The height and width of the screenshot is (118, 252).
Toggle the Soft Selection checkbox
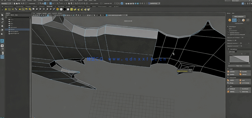(236, 52)
